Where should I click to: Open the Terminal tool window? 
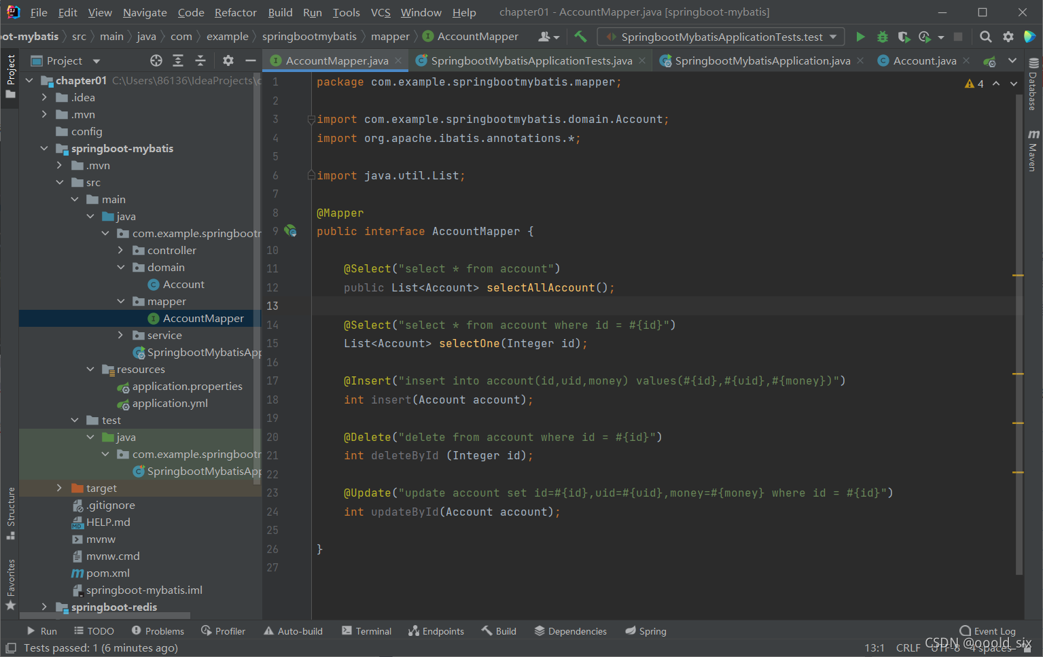click(367, 631)
